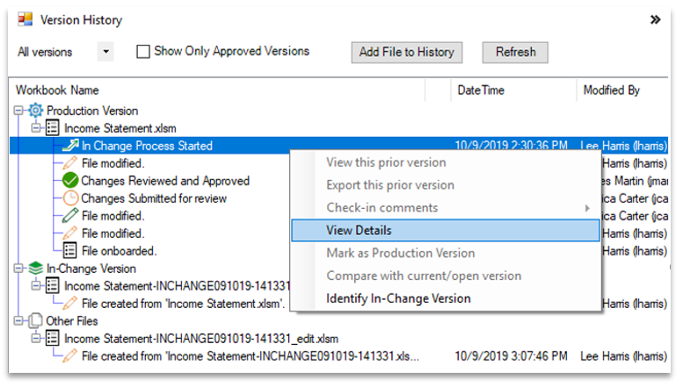The height and width of the screenshot is (386, 683).
Task: Click the Add File to History button
Action: pyautogui.click(x=407, y=52)
